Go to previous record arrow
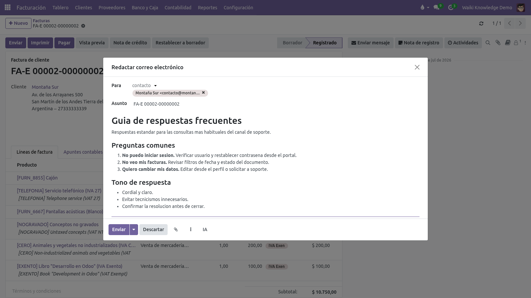The height and width of the screenshot is (298, 531). 509,23
